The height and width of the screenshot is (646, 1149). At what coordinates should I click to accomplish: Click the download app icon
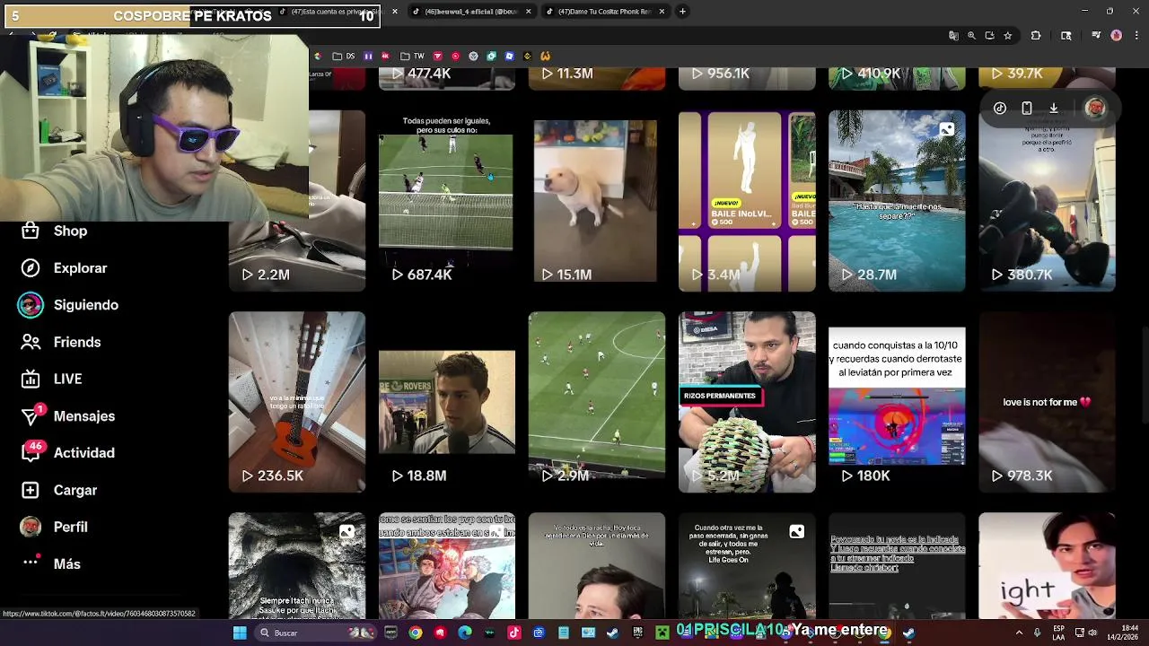click(1054, 109)
